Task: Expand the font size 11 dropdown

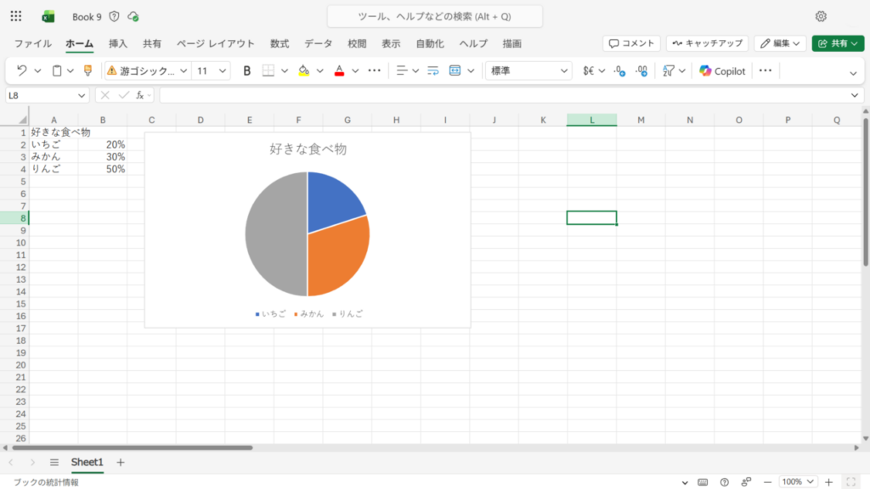Action: tap(223, 71)
